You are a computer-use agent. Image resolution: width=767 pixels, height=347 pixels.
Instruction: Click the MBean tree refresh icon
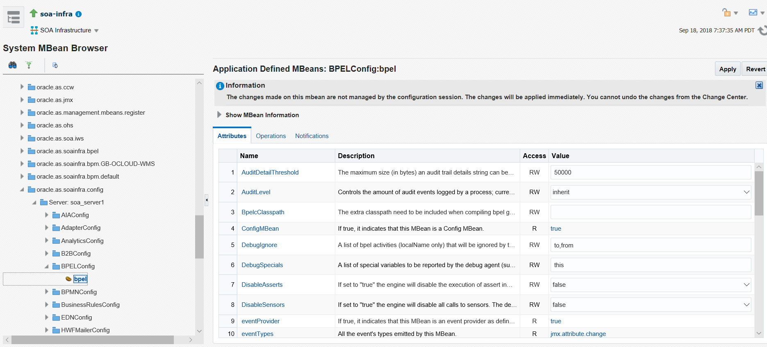(x=55, y=65)
